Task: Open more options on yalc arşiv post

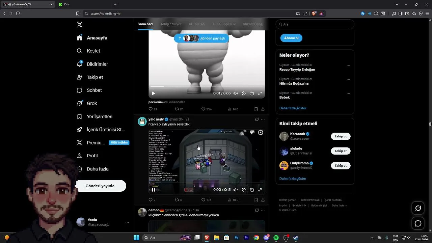Action: (x=263, y=119)
